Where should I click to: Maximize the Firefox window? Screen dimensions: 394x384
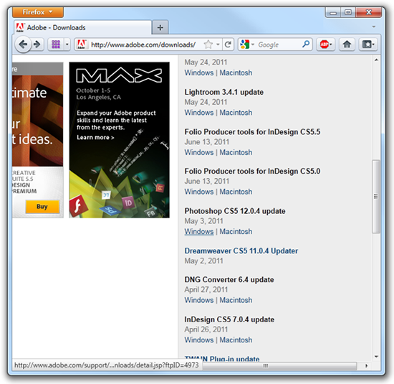348,12
